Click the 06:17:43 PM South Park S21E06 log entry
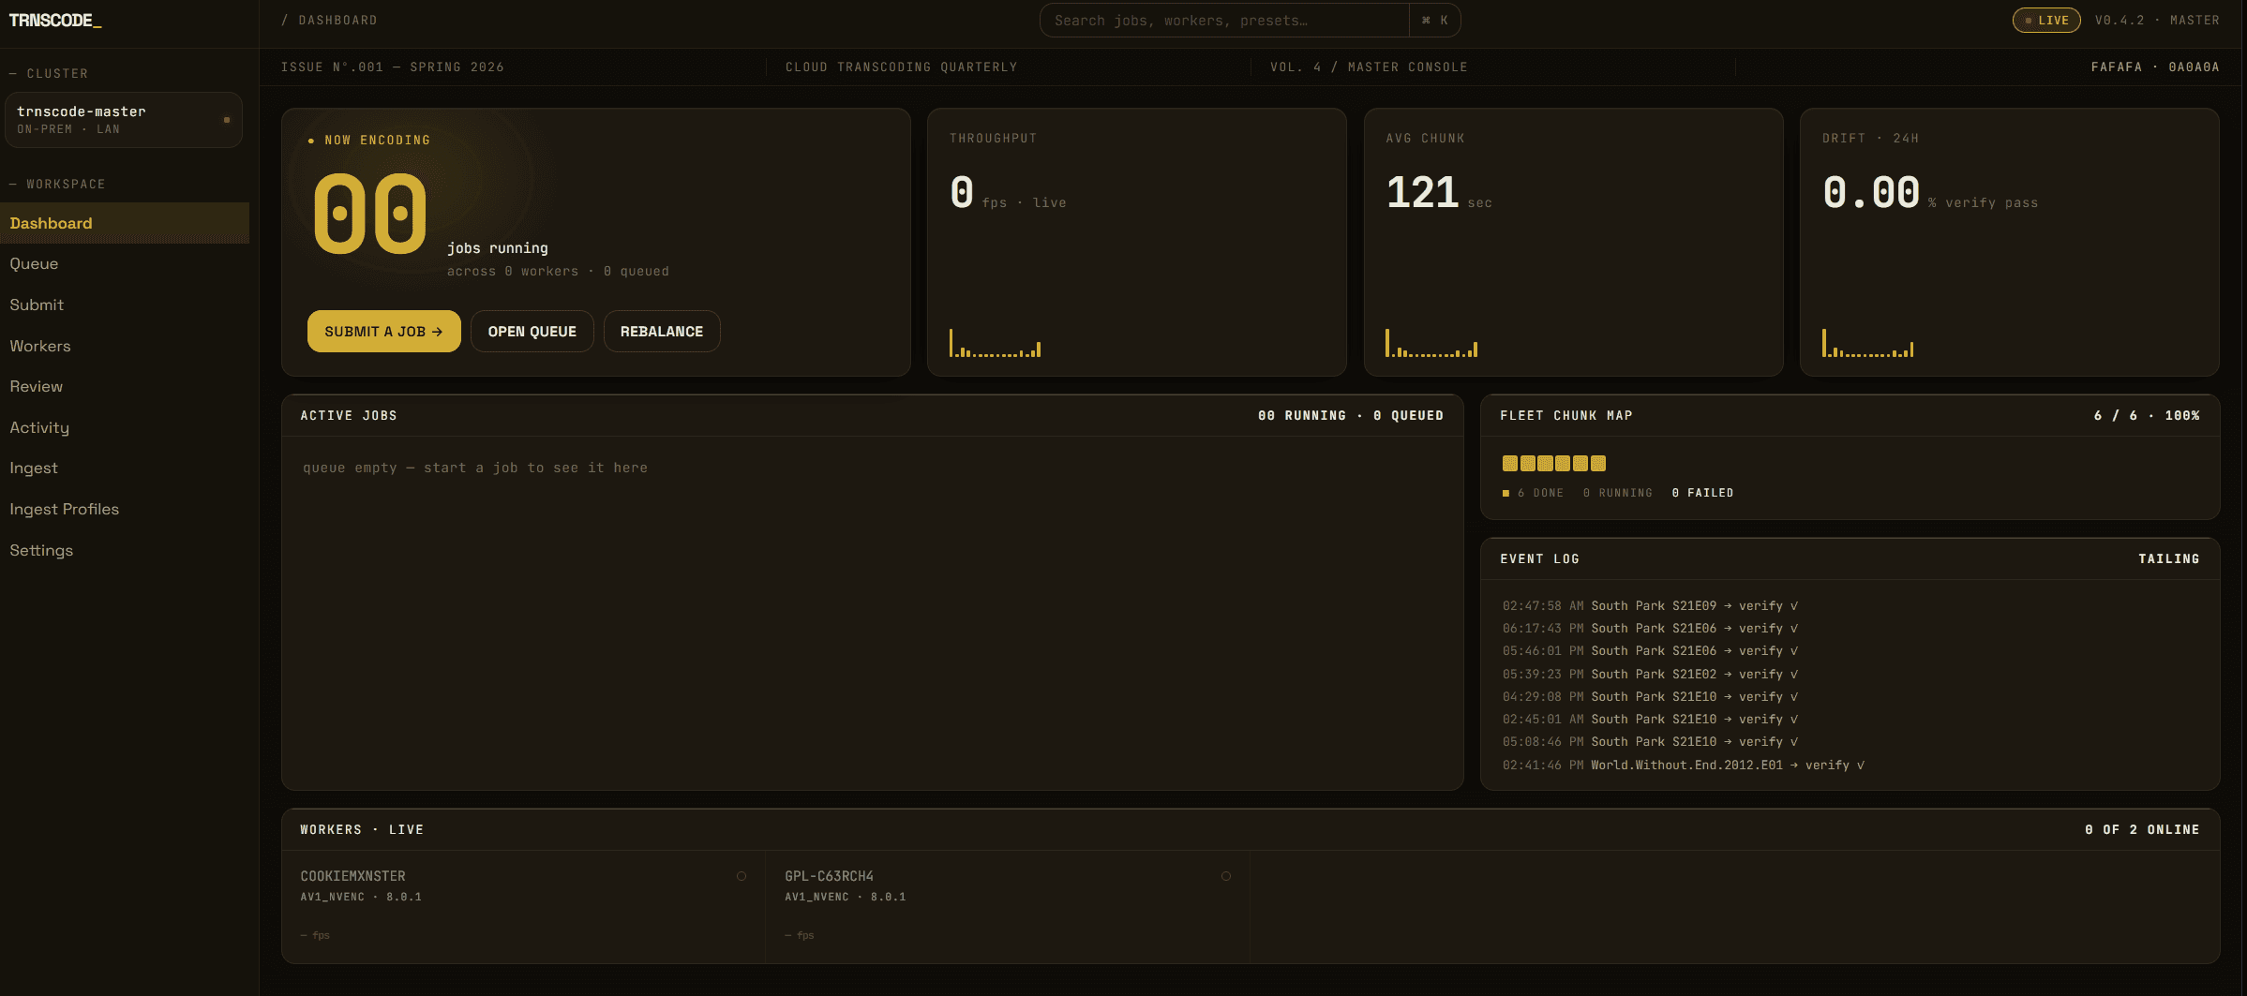2247x996 pixels. (1650, 629)
